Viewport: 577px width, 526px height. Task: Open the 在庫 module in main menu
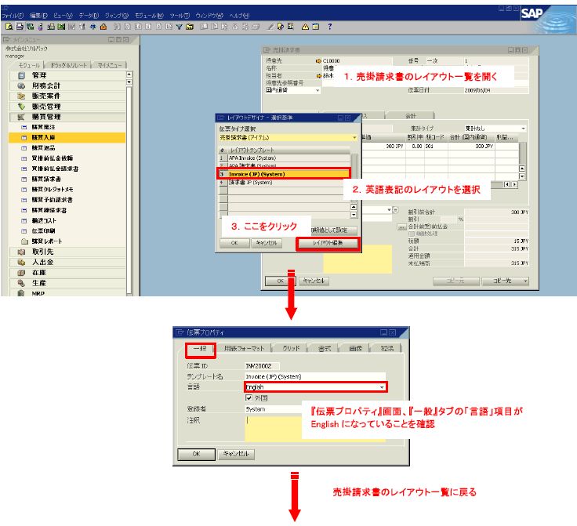pyautogui.click(x=67, y=273)
